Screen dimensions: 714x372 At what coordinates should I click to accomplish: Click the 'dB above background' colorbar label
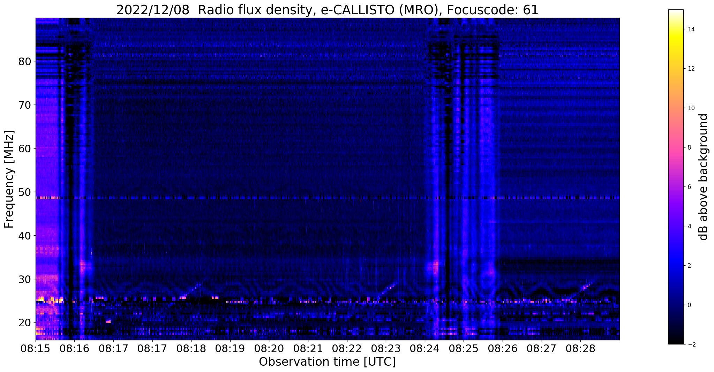[x=703, y=177]
